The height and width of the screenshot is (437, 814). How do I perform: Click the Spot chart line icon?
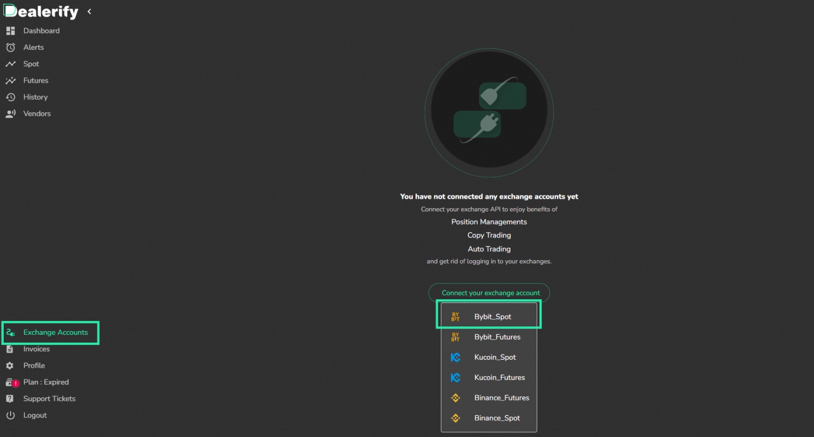[10, 64]
